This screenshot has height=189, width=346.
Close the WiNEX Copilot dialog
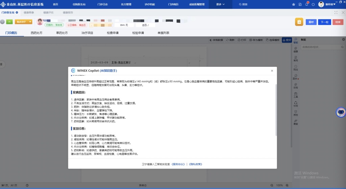point(272,71)
